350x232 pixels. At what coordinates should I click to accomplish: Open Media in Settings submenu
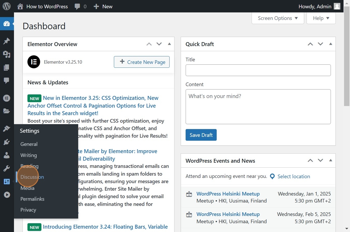(x=27, y=188)
